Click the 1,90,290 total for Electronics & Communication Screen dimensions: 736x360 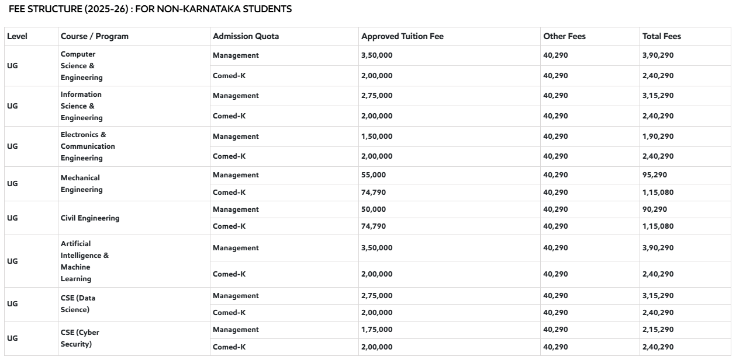[x=658, y=137]
